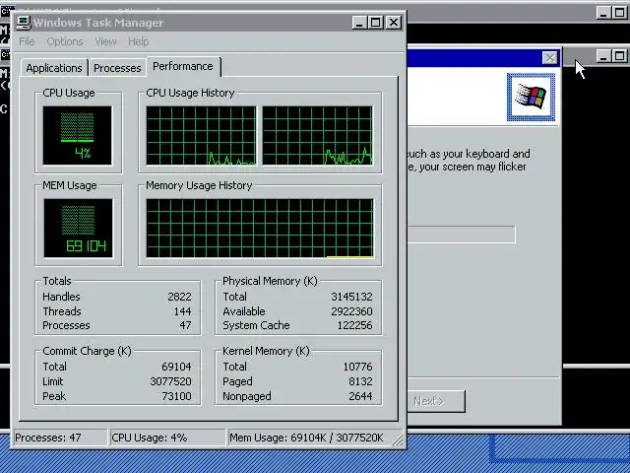Switch to the Processes tab
The width and height of the screenshot is (630, 473).
pyautogui.click(x=117, y=68)
